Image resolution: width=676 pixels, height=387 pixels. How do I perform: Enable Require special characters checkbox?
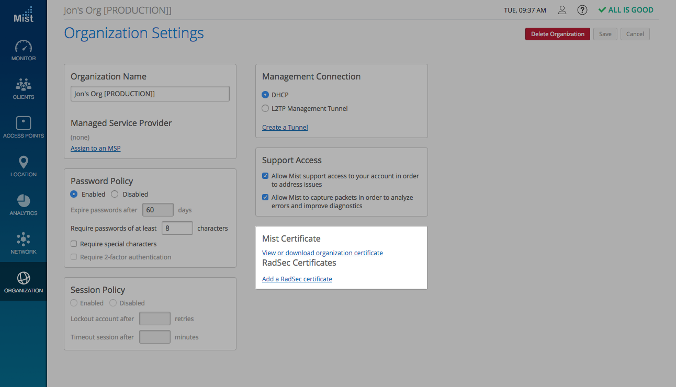tap(74, 244)
